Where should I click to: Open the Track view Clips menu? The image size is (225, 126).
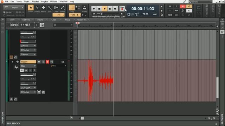click(54, 20)
